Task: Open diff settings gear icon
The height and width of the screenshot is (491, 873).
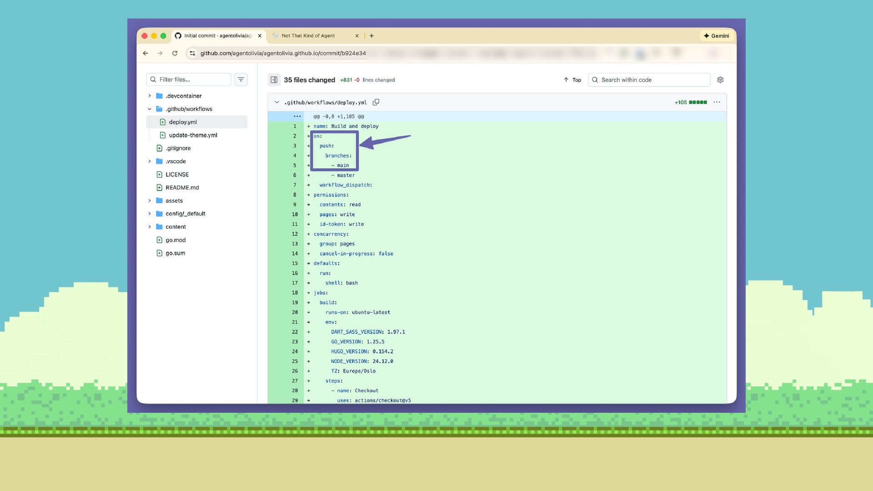Action: click(x=720, y=80)
